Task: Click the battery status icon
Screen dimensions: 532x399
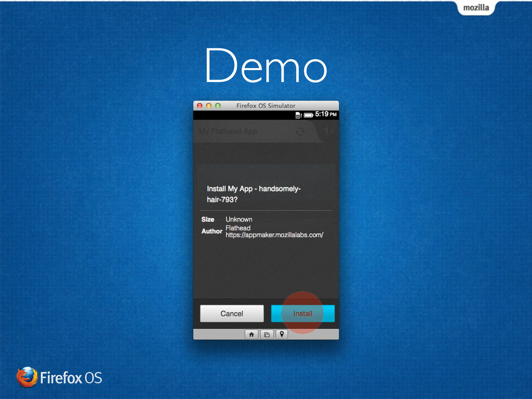Action: click(x=309, y=115)
